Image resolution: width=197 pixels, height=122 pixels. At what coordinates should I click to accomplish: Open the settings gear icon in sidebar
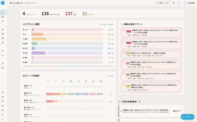3,97
